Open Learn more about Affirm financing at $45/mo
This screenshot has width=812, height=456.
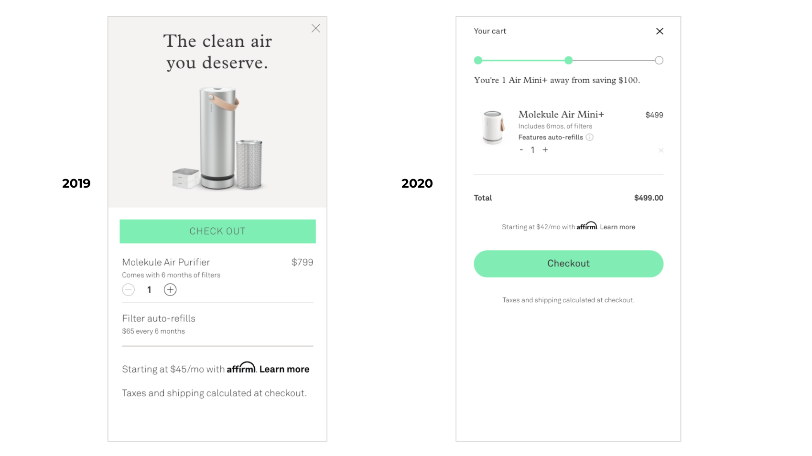(284, 369)
